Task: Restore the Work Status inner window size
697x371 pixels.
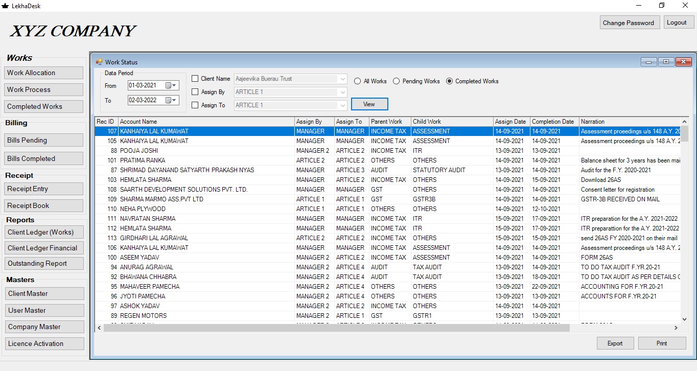Action: pos(666,62)
